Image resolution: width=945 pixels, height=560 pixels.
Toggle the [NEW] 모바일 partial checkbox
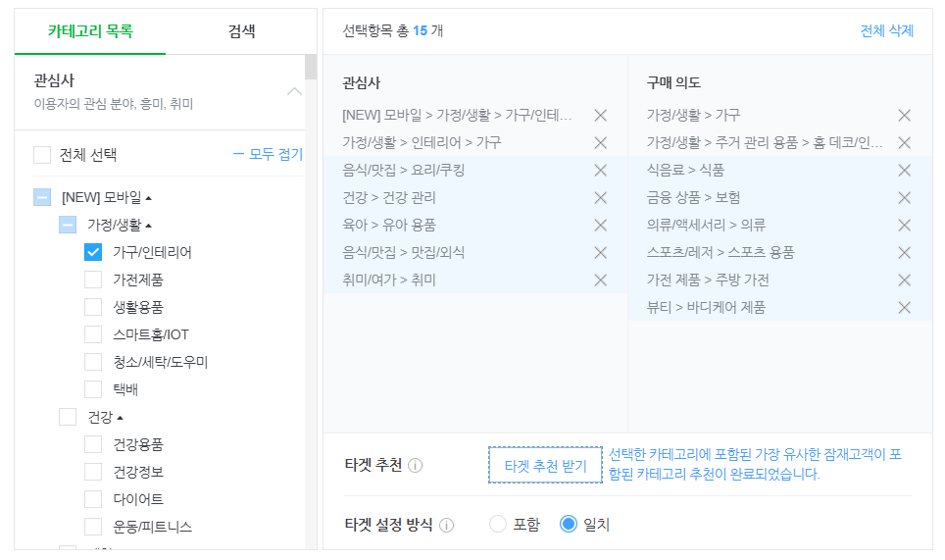coord(42,197)
